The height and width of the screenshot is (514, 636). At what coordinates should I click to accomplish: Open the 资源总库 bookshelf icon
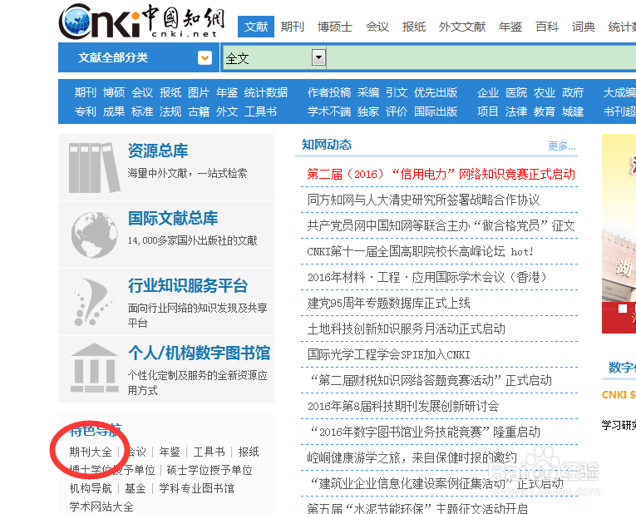95,167
